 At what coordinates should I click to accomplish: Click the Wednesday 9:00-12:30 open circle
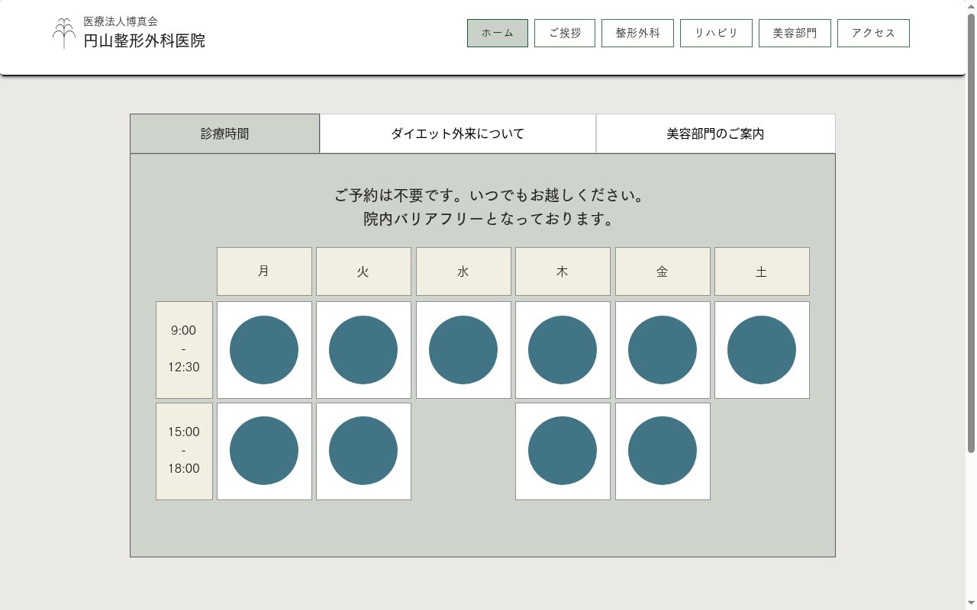(463, 350)
